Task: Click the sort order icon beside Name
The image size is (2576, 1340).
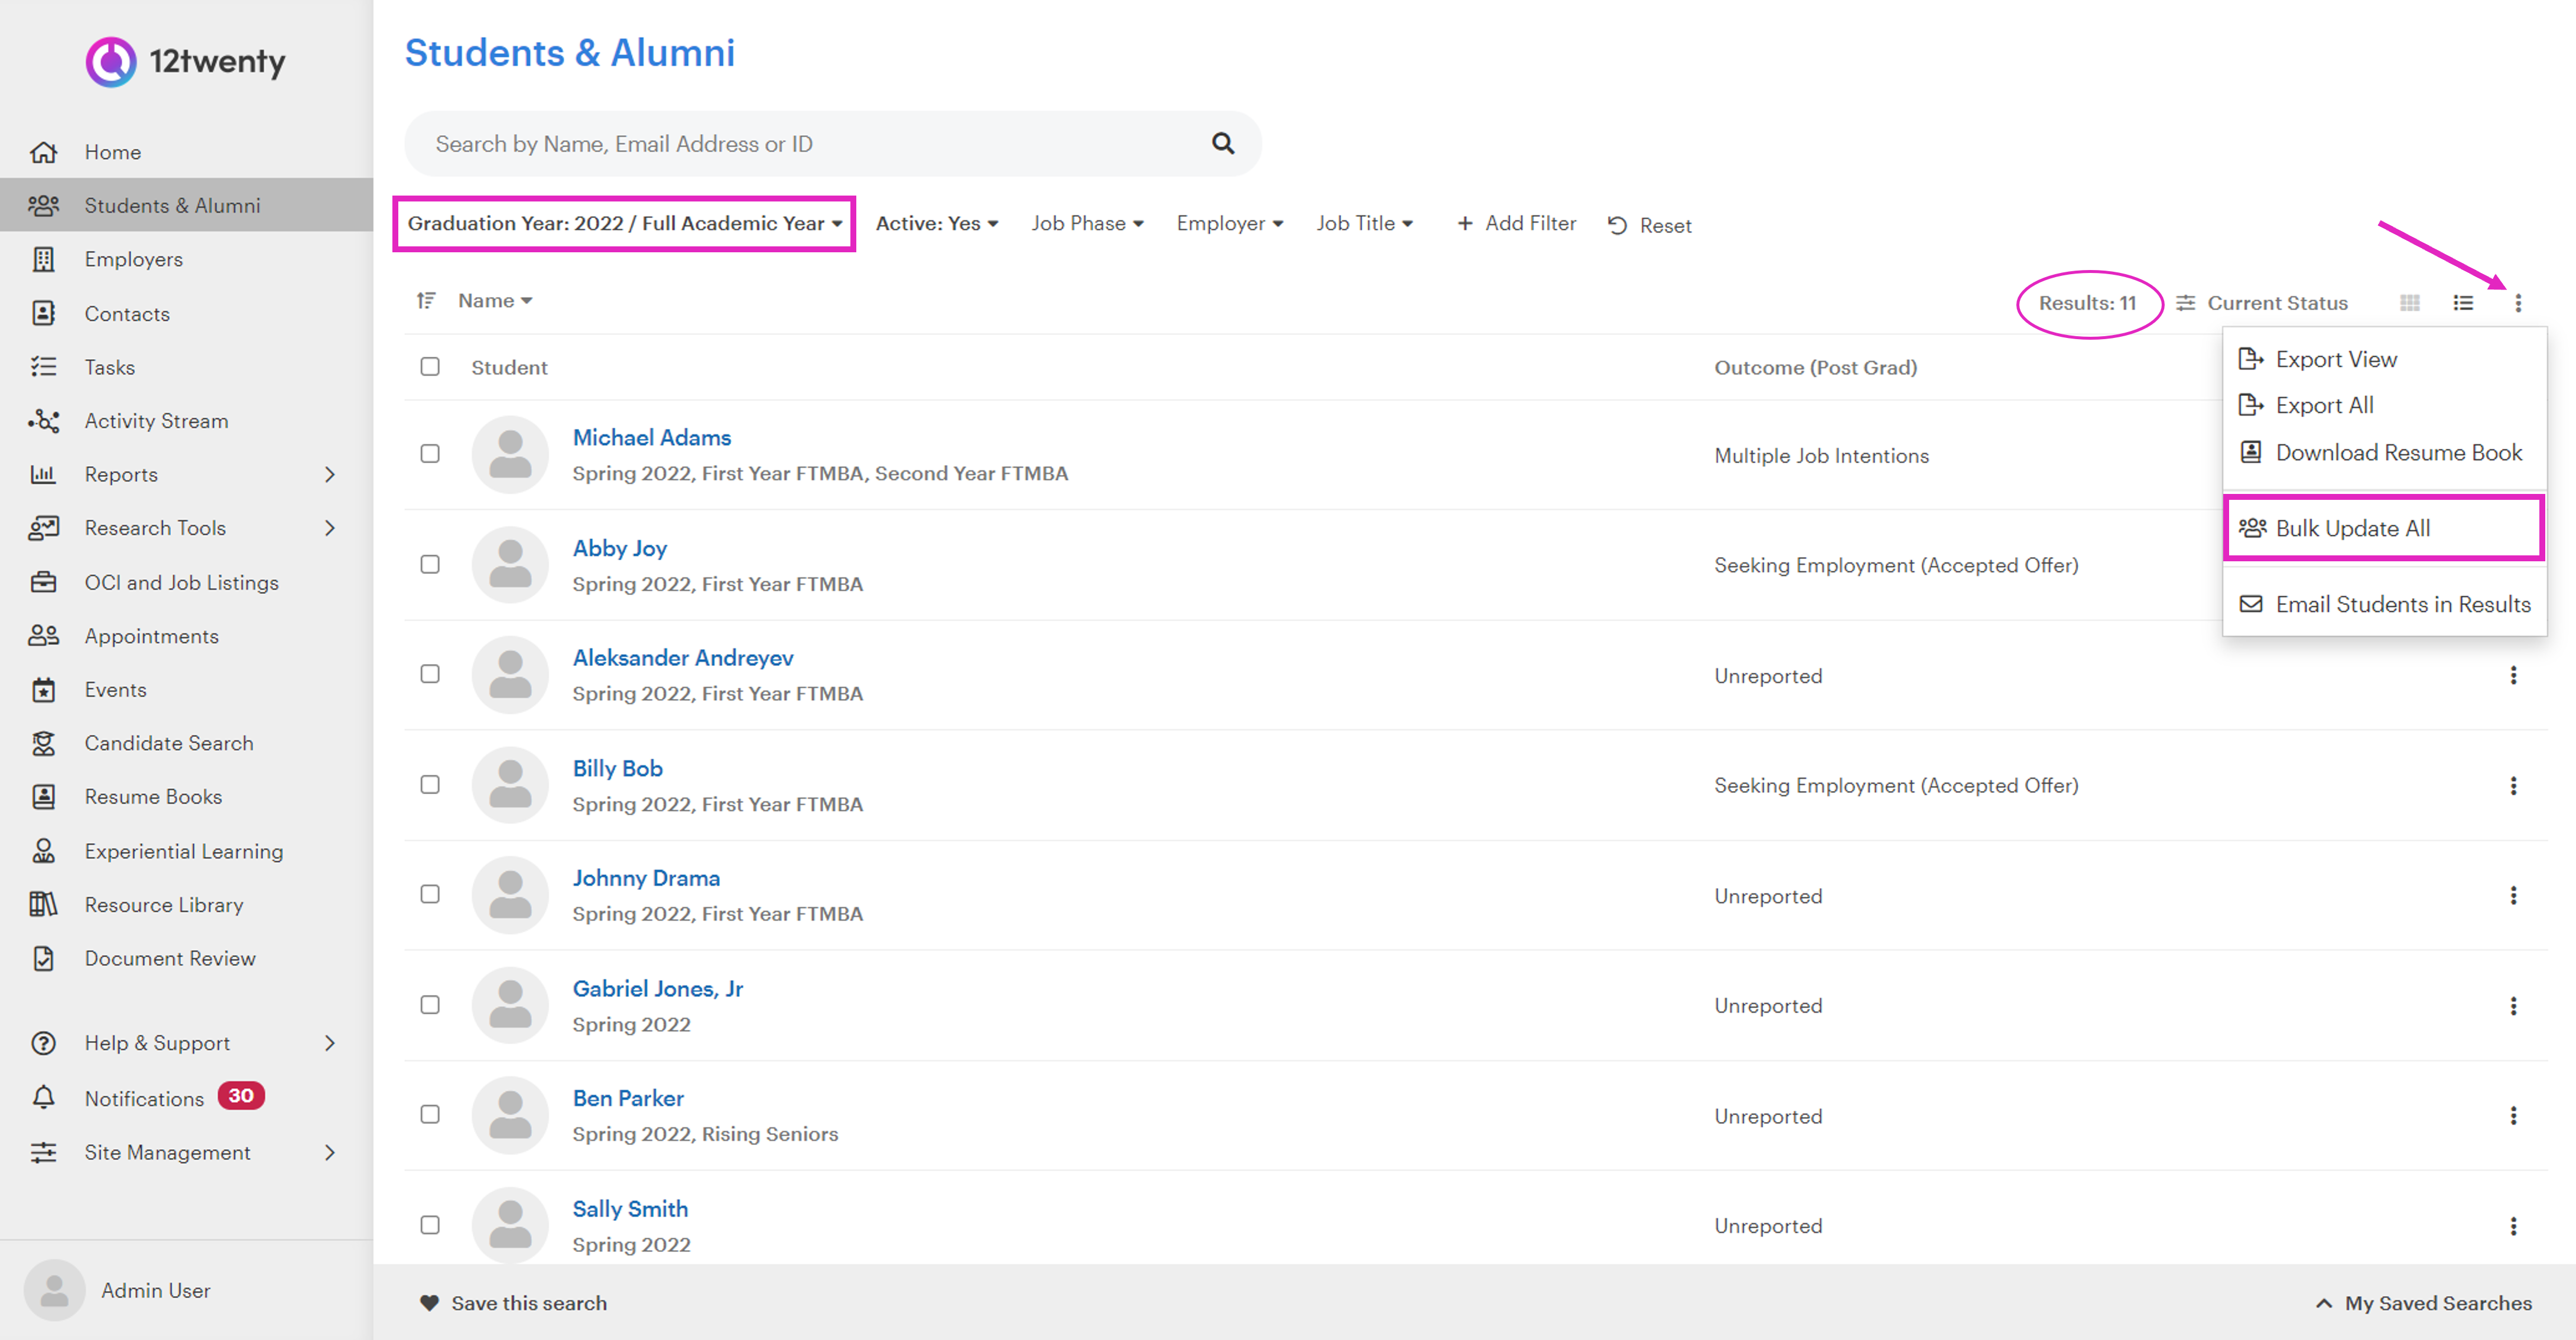Action: click(x=426, y=300)
